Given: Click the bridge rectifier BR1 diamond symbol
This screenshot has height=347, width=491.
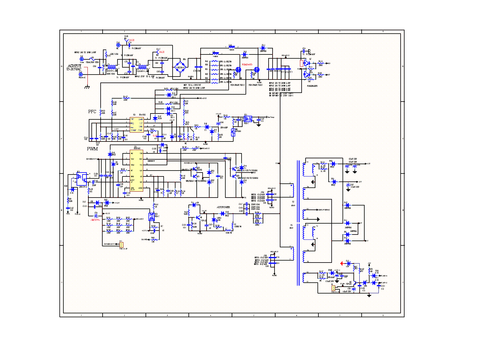Looking at the screenshot, I should [x=180, y=67].
